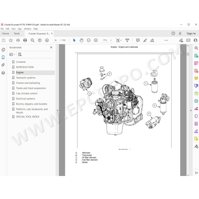Viewport: 199px width, 199px height.
Task: Share a link to this file
Action: coord(181,40)
